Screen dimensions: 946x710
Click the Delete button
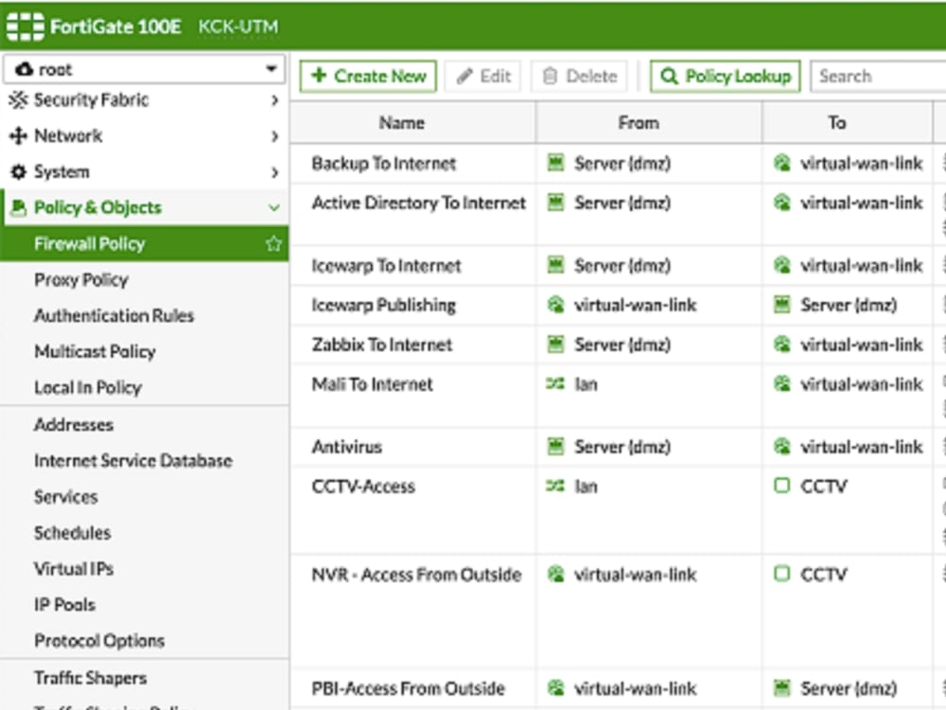coord(580,76)
